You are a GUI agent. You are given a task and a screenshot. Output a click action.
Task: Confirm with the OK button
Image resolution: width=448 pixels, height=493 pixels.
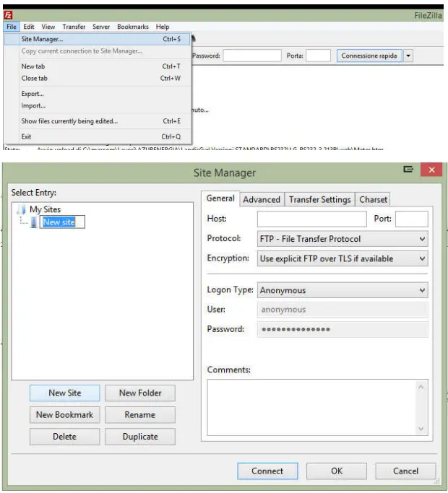tap(337, 471)
